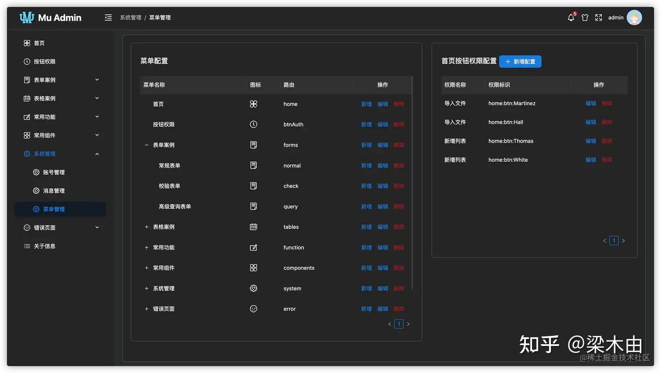
Task: Expand the 表格案例 menu row
Action: (x=146, y=226)
